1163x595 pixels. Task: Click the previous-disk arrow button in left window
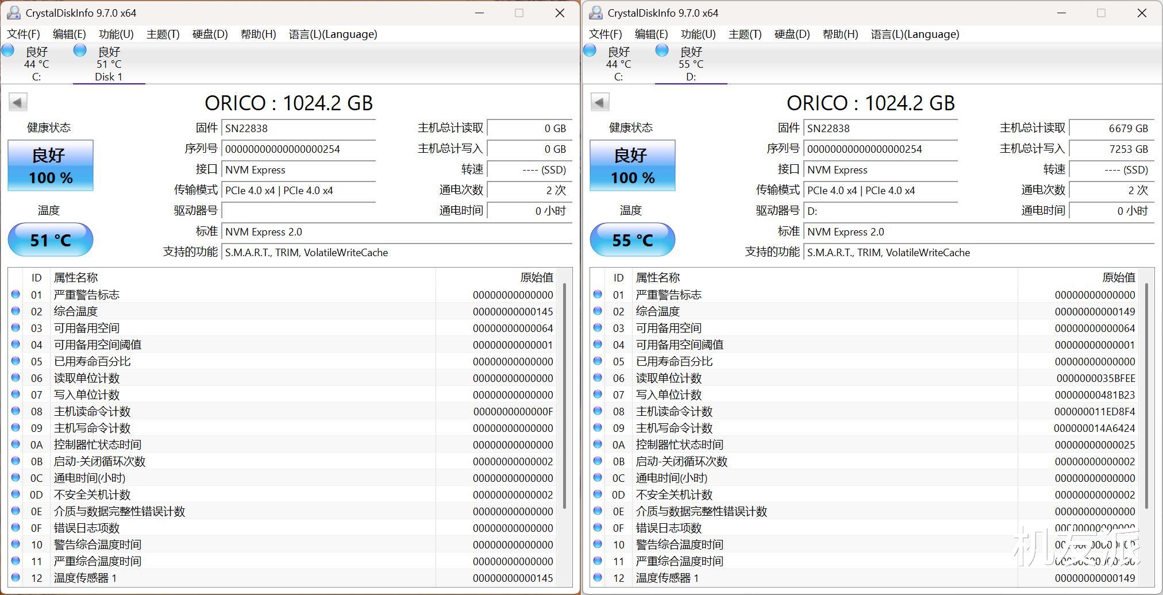(18, 102)
